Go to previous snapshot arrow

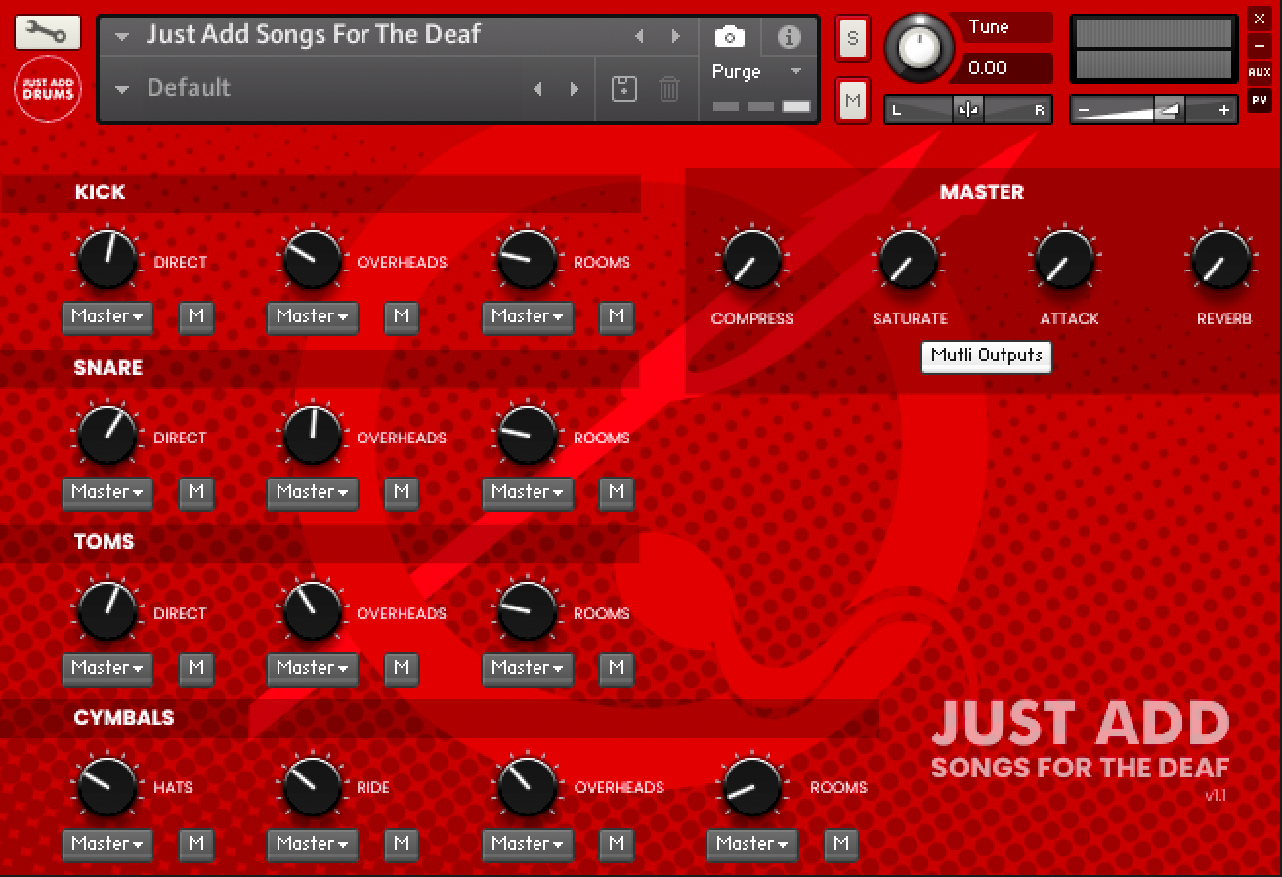[537, 89]
